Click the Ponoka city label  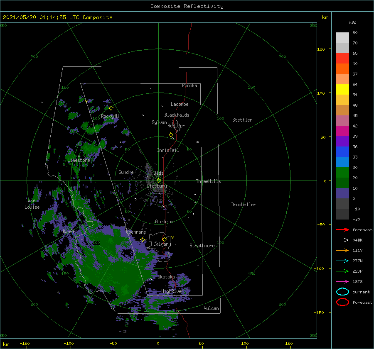click(x=189, y=85)
